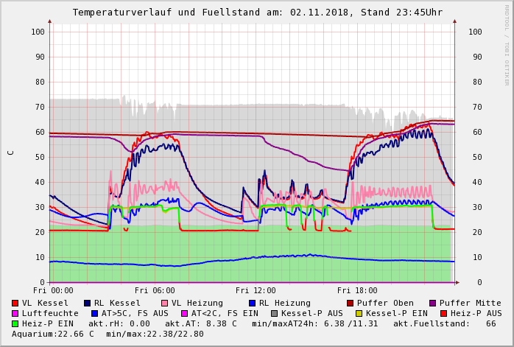Click the Fri 06:00 time axis label
The width and height of the screenshot is (514, 347).
(x=155, y=291)
